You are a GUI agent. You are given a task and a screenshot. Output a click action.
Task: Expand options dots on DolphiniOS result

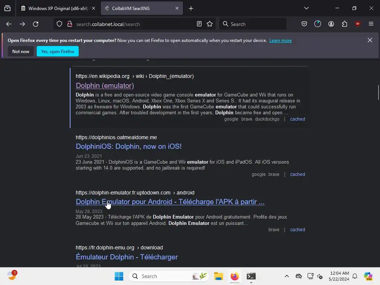click(285, 174)
